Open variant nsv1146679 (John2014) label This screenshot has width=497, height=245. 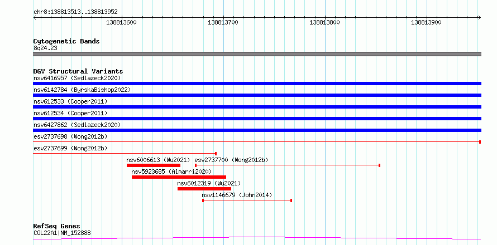(237, 195)
